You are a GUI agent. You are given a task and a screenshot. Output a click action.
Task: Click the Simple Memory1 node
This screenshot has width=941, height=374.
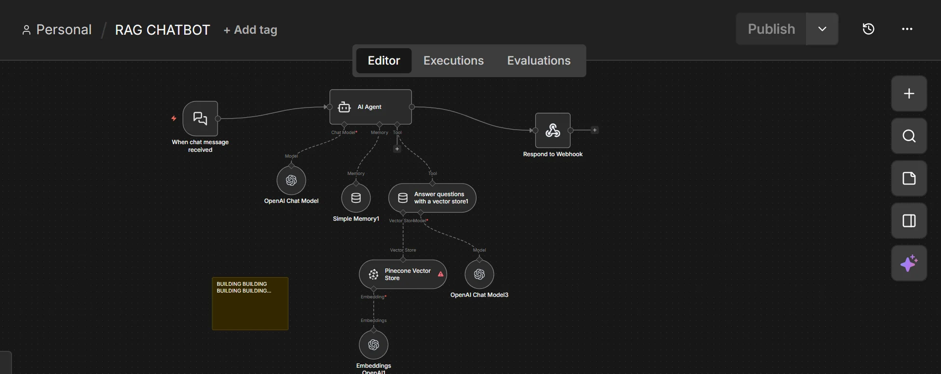pyautogui.click(x=356, y=198)
